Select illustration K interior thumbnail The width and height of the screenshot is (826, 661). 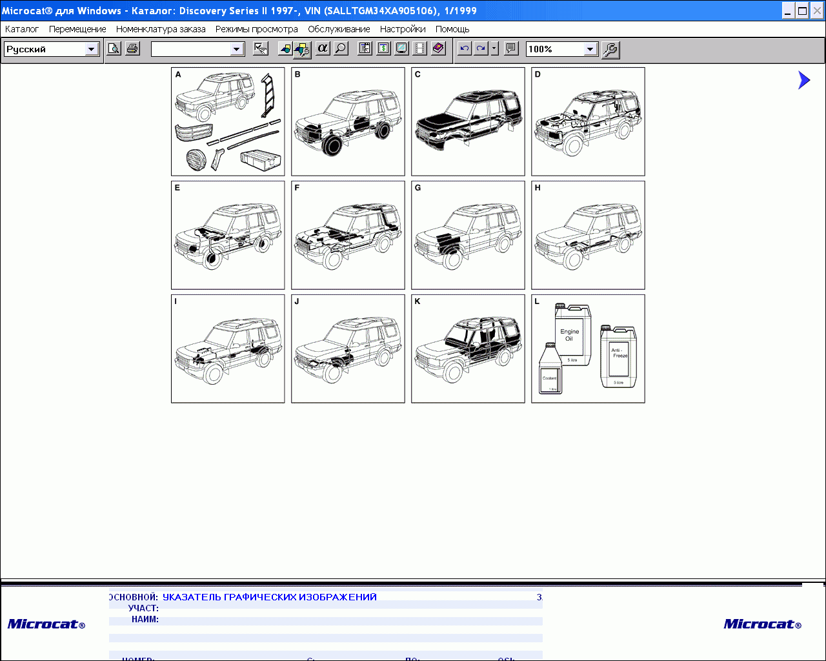pyautogui.click(x=468, y=349)
